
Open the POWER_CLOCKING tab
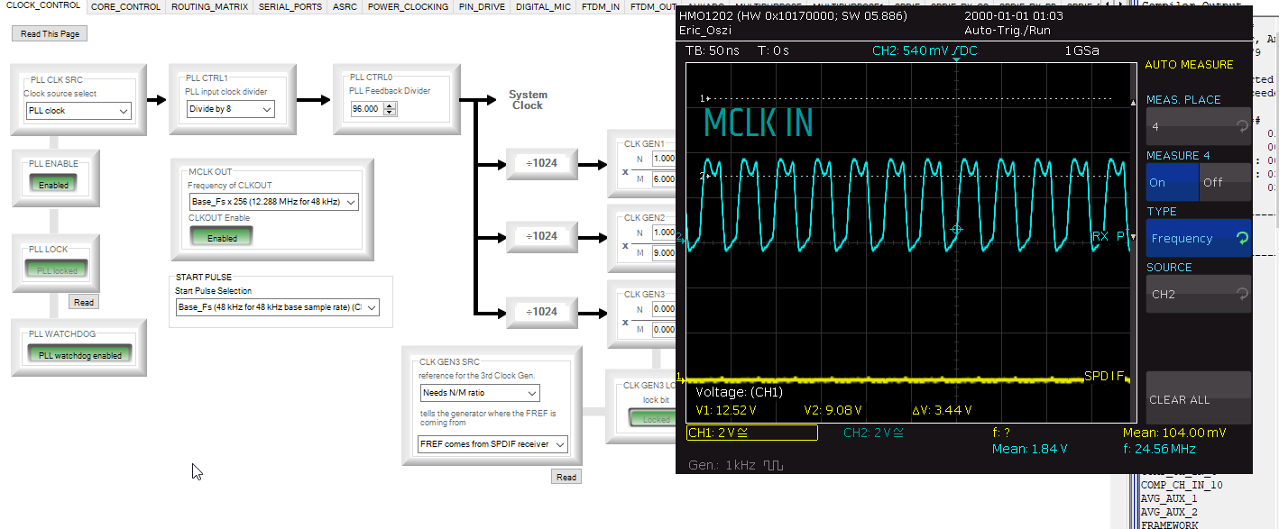408,6
